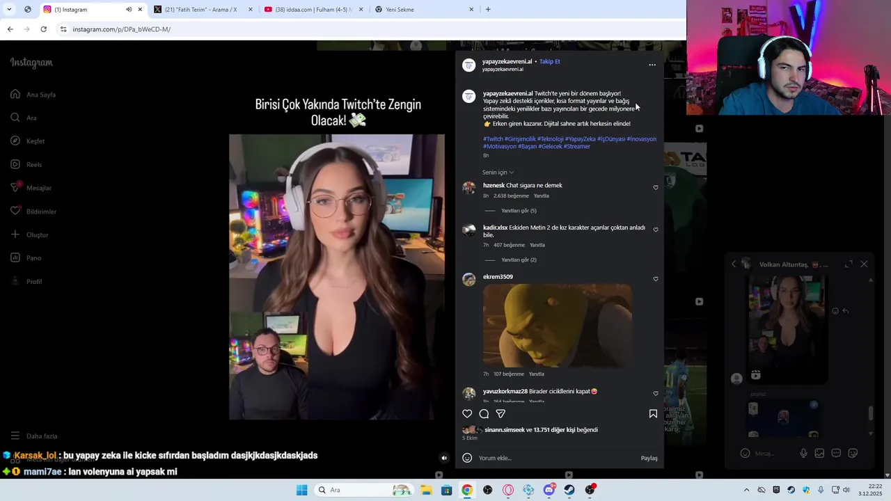This screenshot has height=501, width=891.
Task: Click the address bar URL
Action: pyautogui.click(x=122, y=29)
